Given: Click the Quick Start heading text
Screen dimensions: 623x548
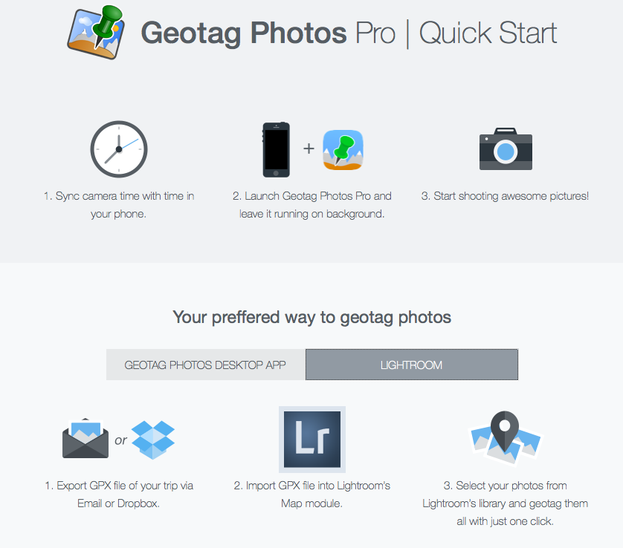Looking at the screenshot, I should [x=488, y=33].
